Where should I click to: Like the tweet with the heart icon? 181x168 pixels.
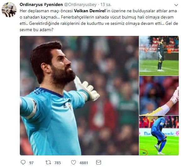click(x=74, y=162)
